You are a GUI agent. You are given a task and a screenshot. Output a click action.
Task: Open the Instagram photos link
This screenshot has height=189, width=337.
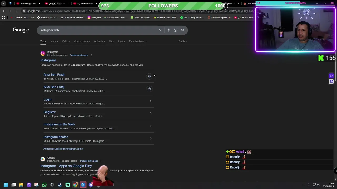tap(56, 137)
